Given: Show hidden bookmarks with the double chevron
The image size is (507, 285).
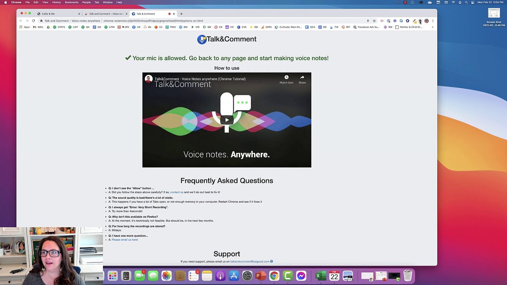Looking at the screenshot, I should pyautogui.click(x=433, y=27).
